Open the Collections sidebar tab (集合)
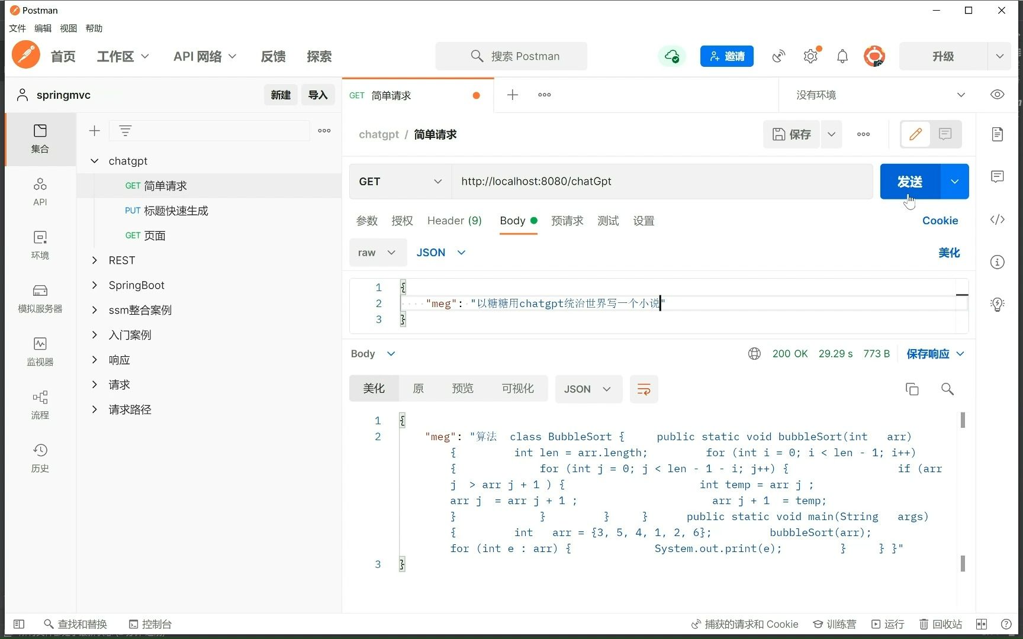1023x639 pixels. 40,139
